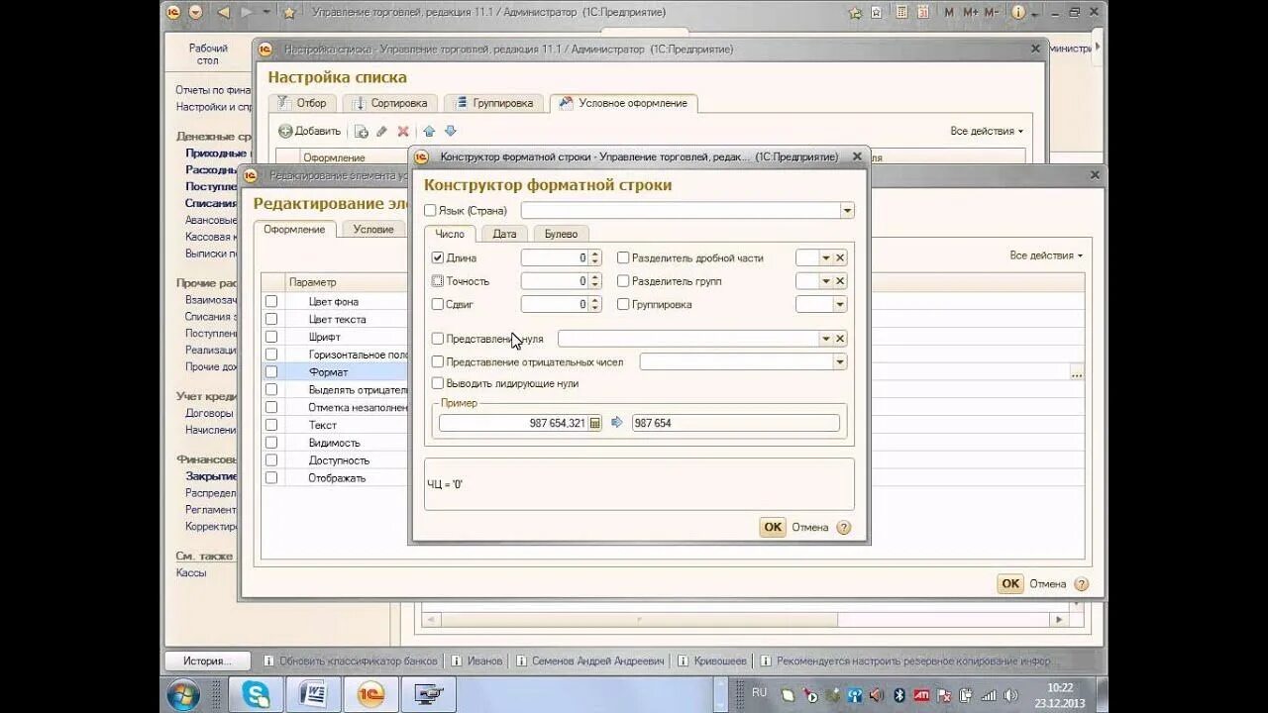The width and height of the screenshot is (1268, 713).
Task: Open the Группировка dropdown
Action: tap(840, 304)
